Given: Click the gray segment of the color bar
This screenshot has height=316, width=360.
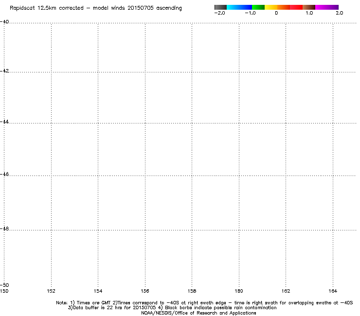Looking at the screenshot, I should point(221,7).
